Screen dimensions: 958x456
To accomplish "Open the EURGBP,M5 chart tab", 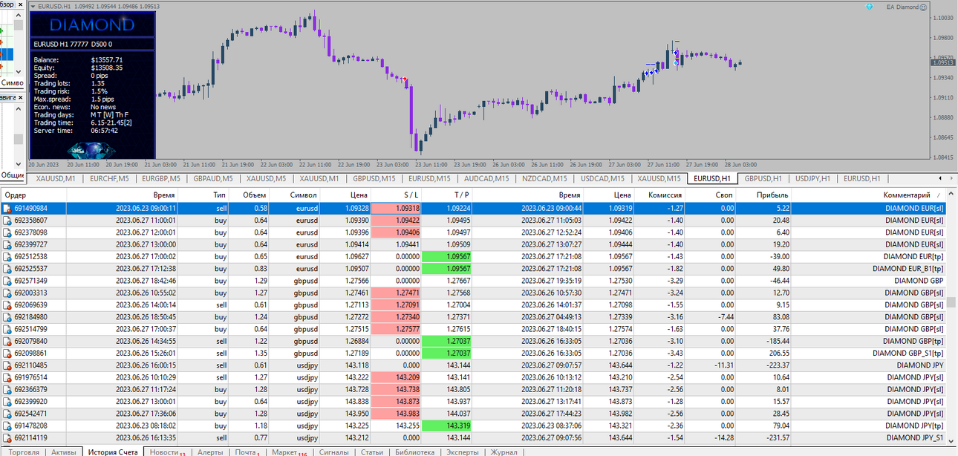I will [161, 178].
